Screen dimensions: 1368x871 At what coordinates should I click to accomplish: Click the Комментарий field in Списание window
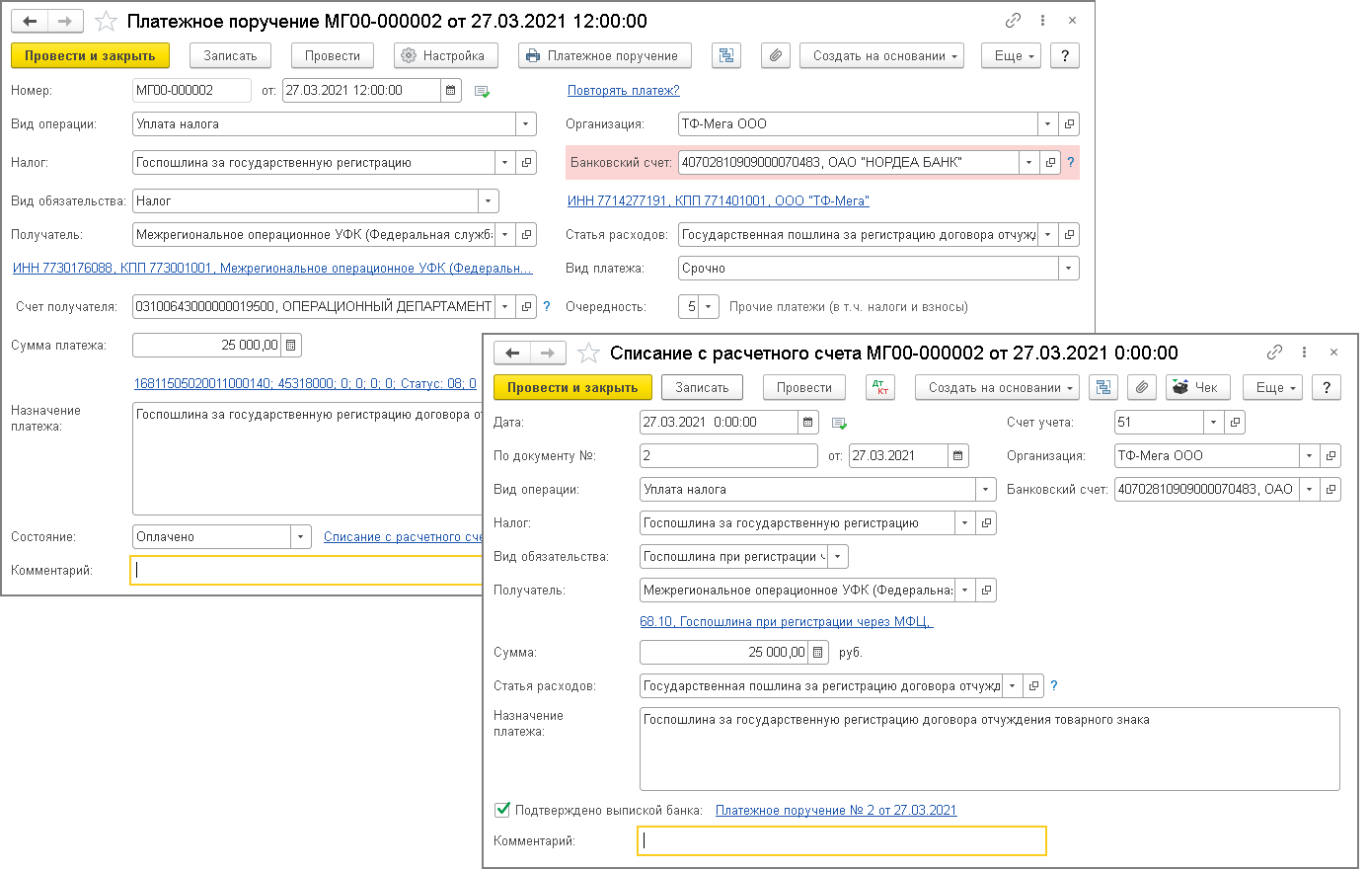pyautogui.click(x=842, y=841)
